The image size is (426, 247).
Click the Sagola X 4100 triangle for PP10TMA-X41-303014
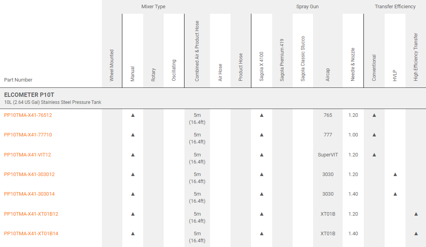262,194
